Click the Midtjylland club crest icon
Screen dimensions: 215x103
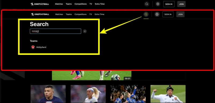(33, 47)
